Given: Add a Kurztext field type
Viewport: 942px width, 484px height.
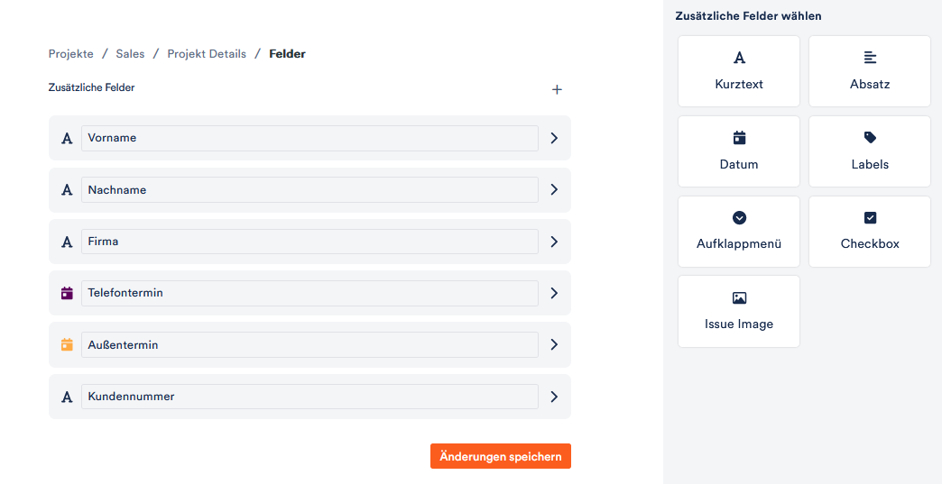Looking at the screenshot, I should point(738,71).
